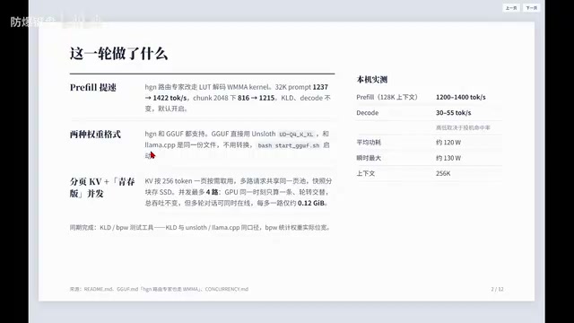This screenshot has width=574, height=323.
Task: Click the bold 4 路 concurrency text
Action: point(212,192)
